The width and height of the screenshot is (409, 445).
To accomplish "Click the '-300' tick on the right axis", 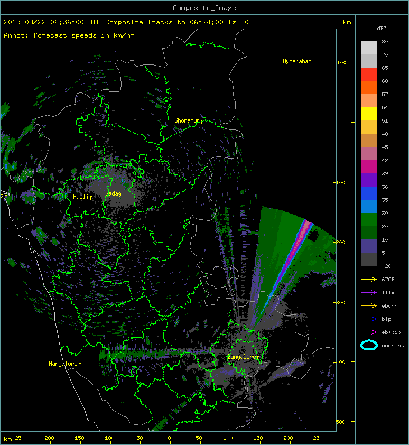I will pos(339,302).
